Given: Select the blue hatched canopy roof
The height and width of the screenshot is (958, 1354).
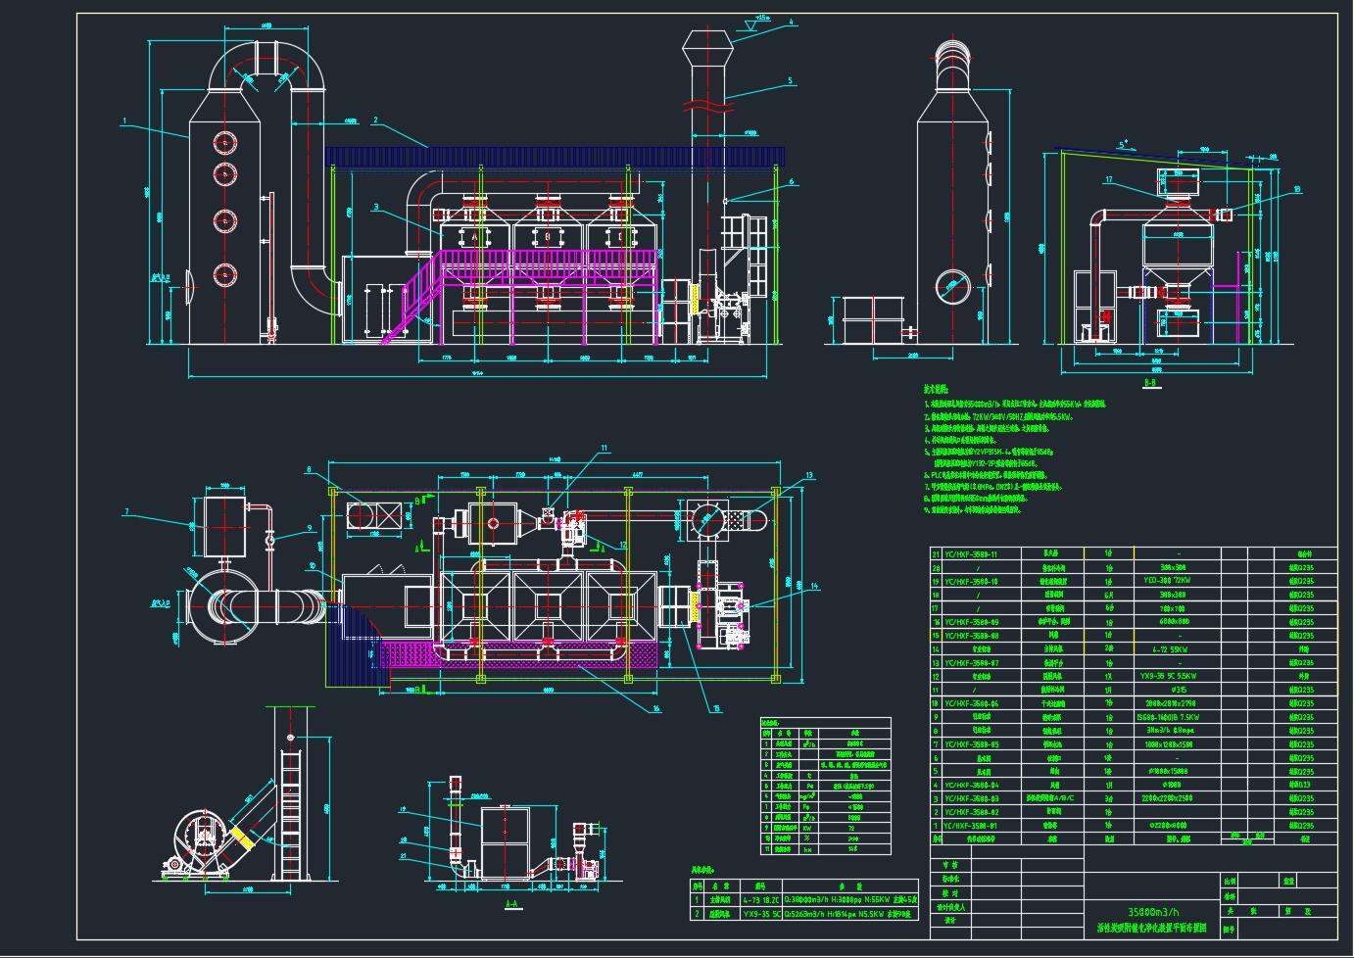Looking at the screenshot, I should click(555, 157).
